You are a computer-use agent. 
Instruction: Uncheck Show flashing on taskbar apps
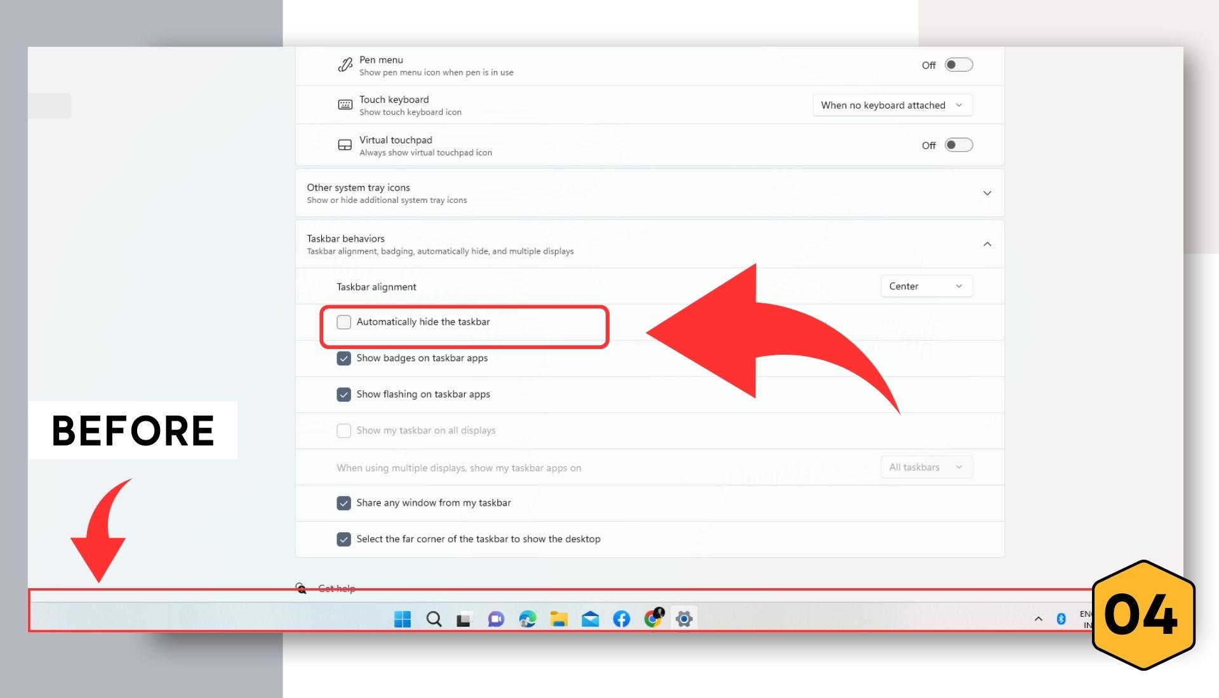[344, 395]
